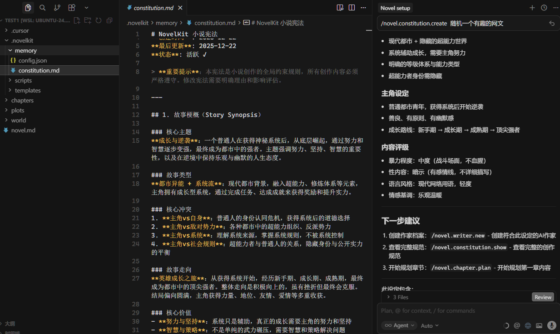The image size is (560, 334).
Task: Expand the chapters folder
Action: (59, 101)
